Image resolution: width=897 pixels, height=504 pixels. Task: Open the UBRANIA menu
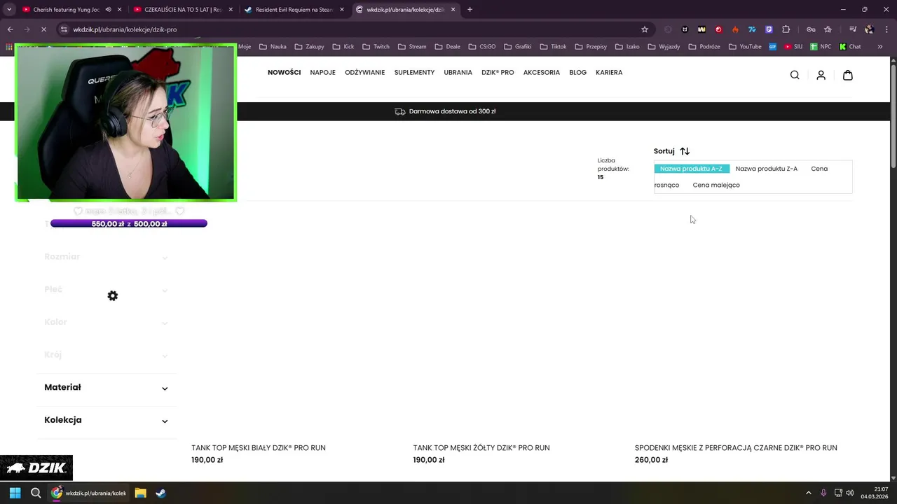click(458, 72)
